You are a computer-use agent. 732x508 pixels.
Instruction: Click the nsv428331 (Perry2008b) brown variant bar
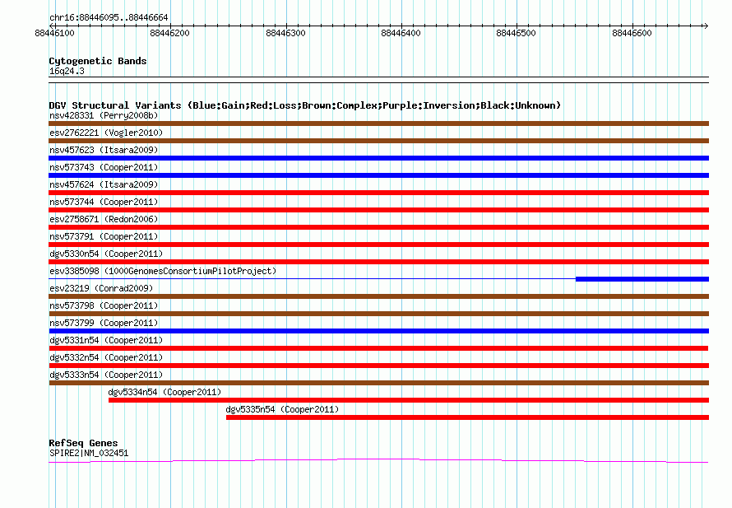[x=378, y=124]
